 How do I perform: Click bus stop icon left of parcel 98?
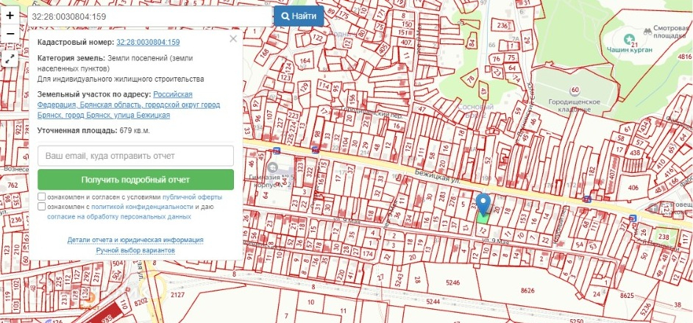click(x=315, y=149)
